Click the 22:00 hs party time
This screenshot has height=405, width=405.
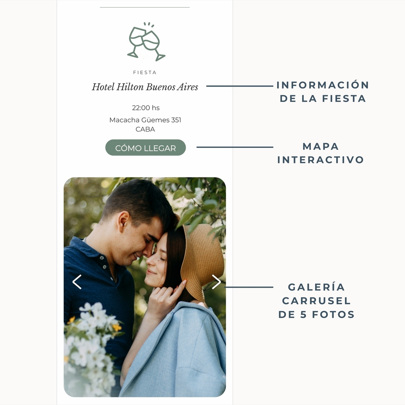[146, 108]
